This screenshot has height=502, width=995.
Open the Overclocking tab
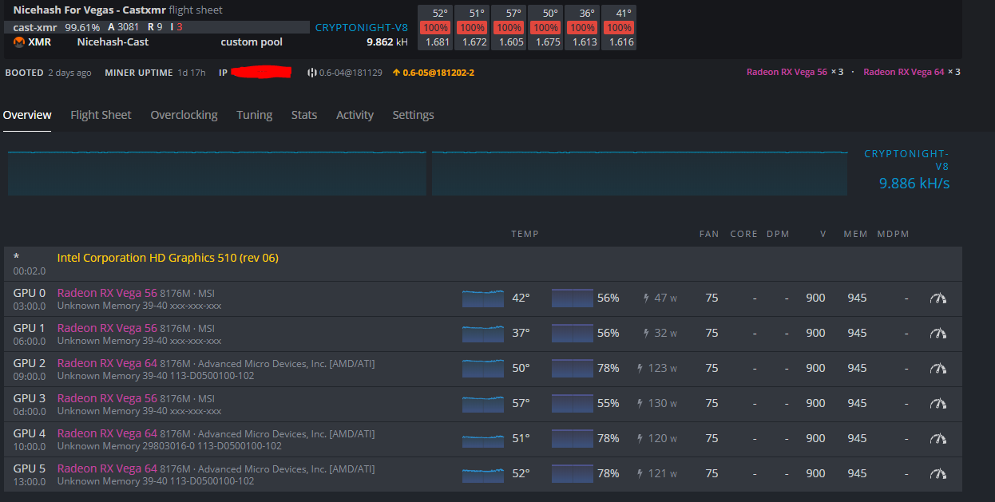184,115
